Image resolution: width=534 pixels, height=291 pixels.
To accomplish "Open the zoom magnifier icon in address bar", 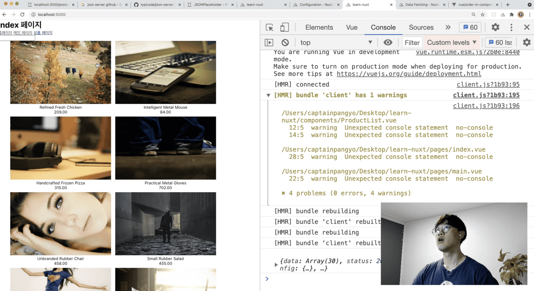I will (473, 14).
